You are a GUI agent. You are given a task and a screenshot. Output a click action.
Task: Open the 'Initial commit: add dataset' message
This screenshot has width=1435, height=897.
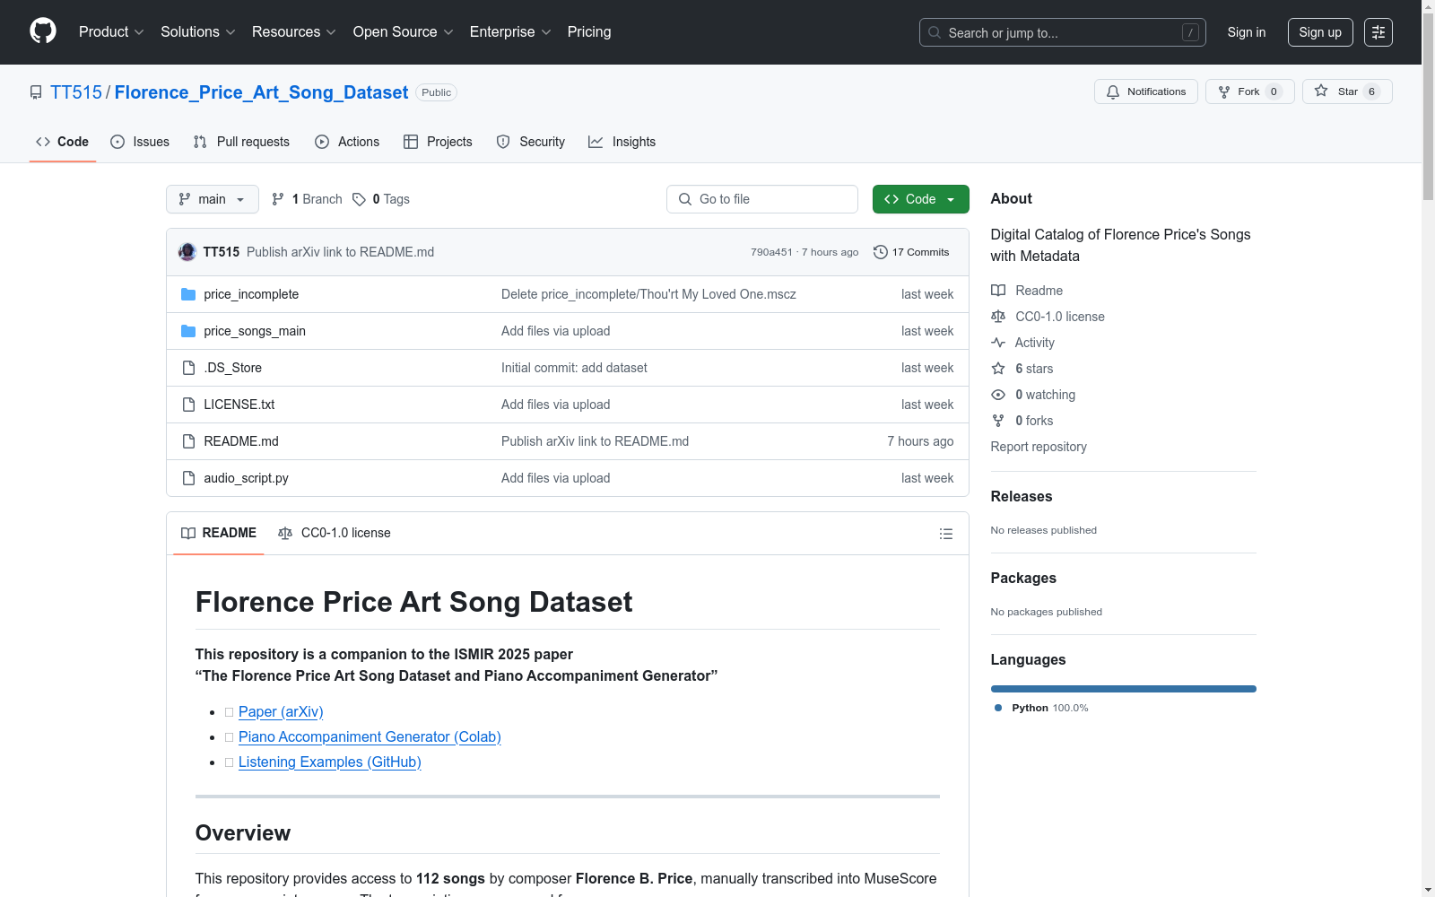(x=574, y=368)
